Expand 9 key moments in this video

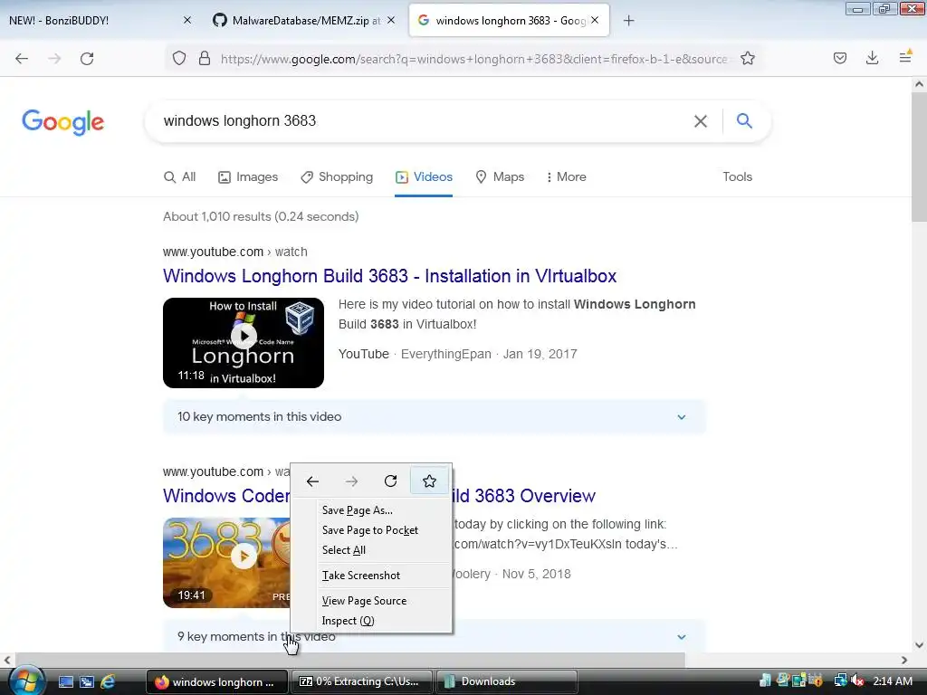434,636
